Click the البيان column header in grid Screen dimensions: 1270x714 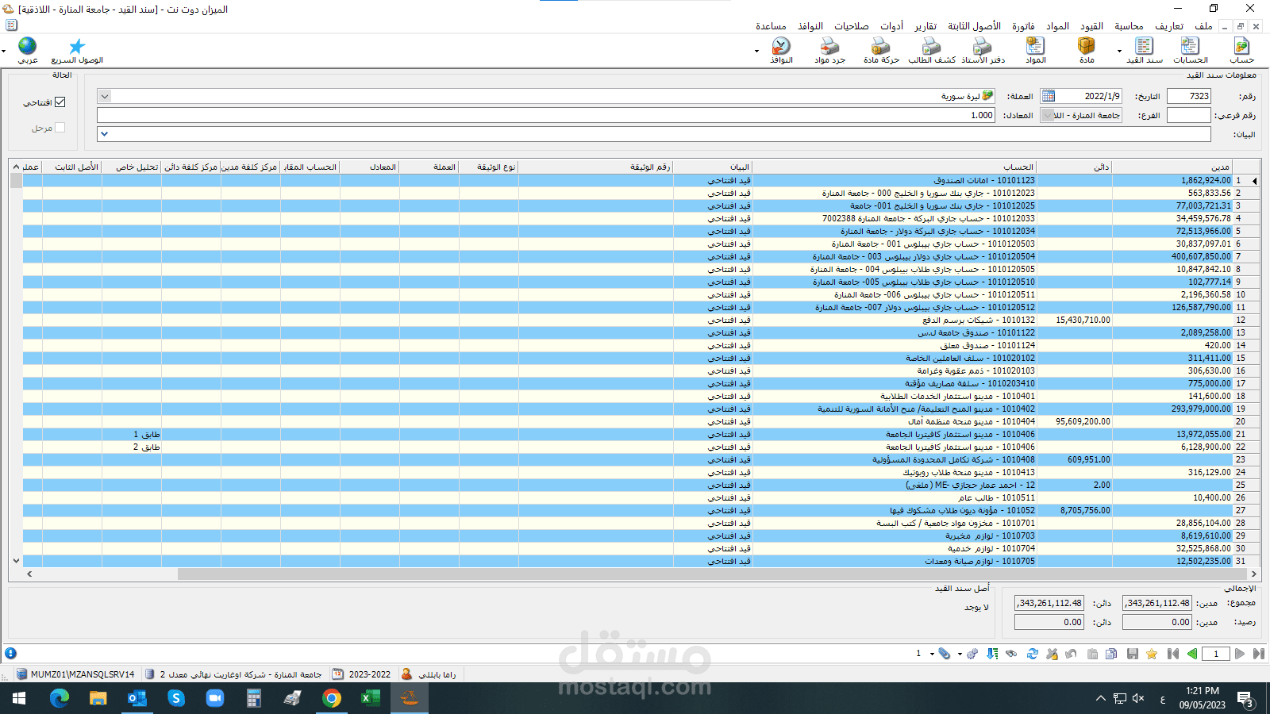coord(712,167)
